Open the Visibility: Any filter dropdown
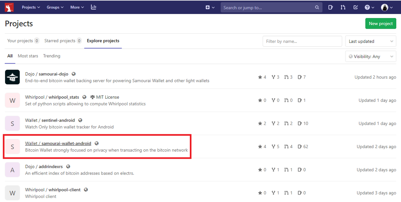 (371, 56)
